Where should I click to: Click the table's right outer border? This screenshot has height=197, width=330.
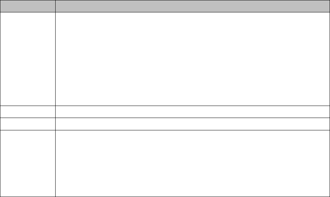point(330,98)
